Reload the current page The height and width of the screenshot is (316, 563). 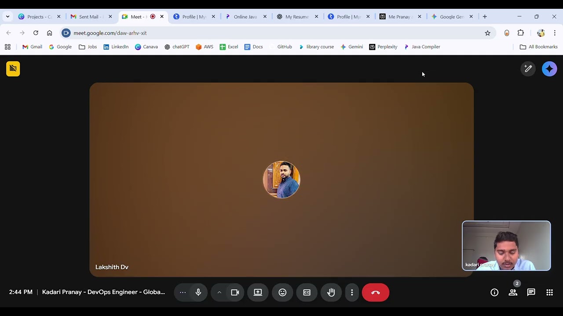click(36, 33)
